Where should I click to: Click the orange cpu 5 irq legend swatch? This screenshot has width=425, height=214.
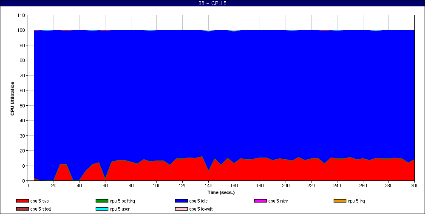[x=340, y=201]
